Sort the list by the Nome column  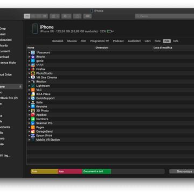[x=31, y=47]
